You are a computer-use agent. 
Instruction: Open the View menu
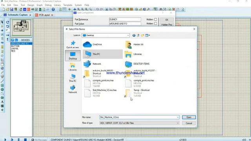16,5
